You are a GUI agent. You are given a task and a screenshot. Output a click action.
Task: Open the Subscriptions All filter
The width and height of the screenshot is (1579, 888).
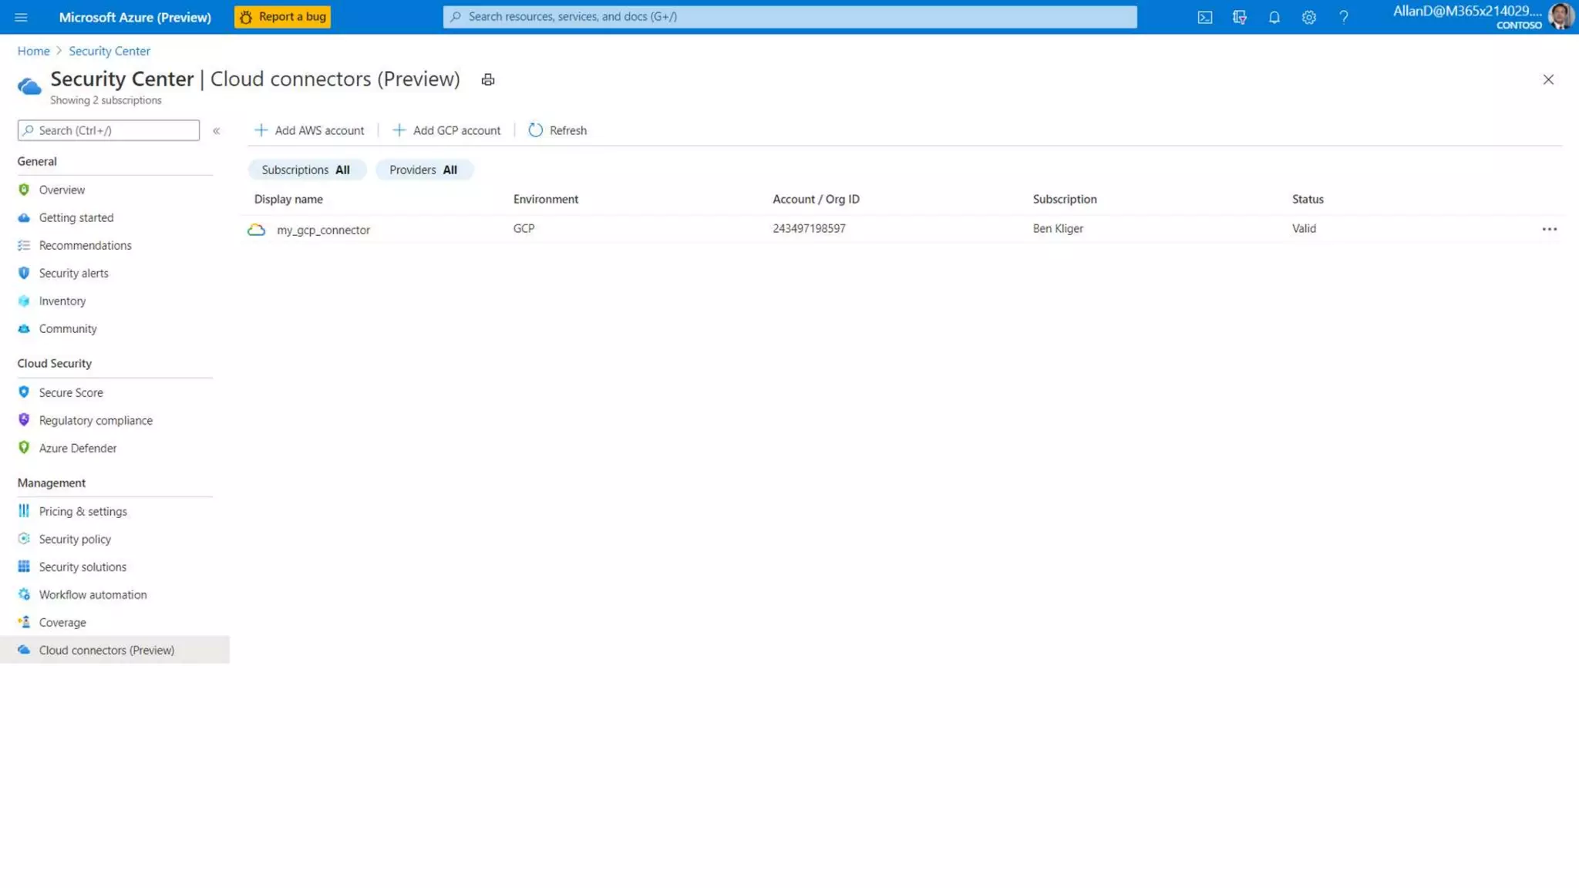pos(305,170)
